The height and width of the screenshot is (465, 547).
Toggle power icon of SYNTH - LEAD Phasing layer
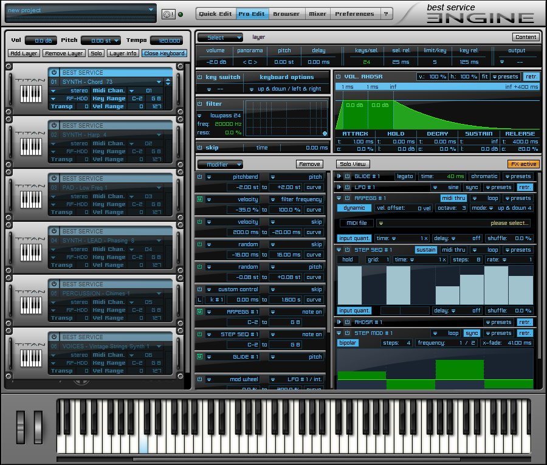click(54, 231)
